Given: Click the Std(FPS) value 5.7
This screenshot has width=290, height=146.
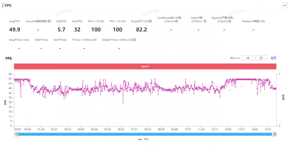Looking at the screenshot, I should coord(62,30).
